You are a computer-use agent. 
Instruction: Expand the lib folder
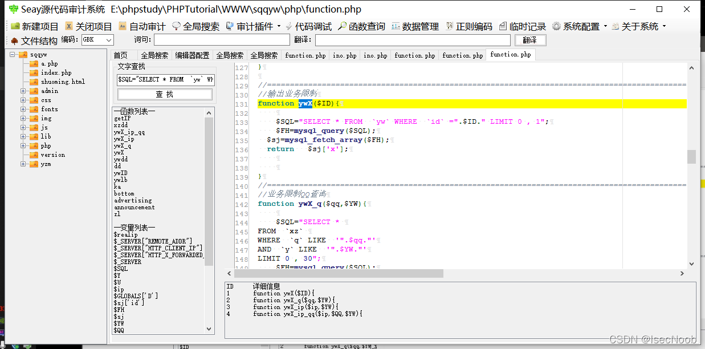click(23, 137)
